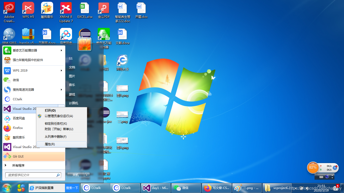
Task: Select the EXCEL.xlsx file icon
Action: pos(85,10)
